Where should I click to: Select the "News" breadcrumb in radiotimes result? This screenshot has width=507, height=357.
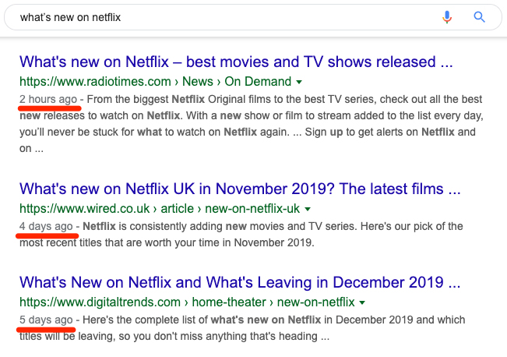coord(198,82)
